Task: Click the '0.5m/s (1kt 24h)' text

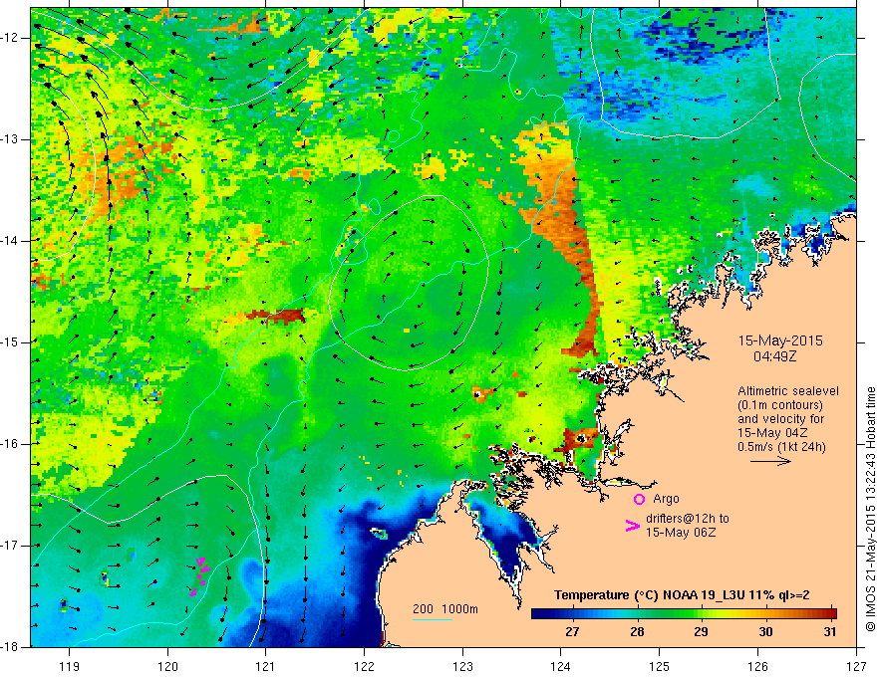Action: (781, 447)
